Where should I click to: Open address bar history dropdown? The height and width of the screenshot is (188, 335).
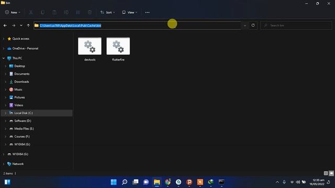pyautogui.click(x=245, y=26)
